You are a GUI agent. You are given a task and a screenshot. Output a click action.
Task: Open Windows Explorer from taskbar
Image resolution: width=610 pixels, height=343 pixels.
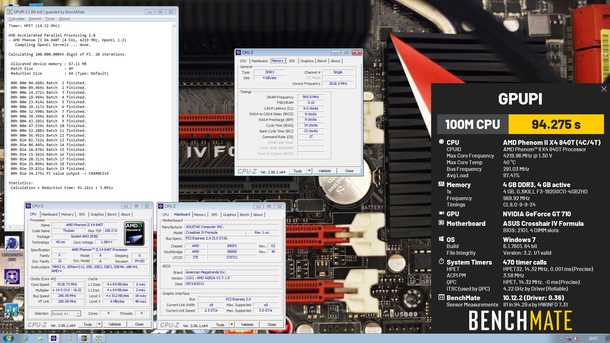40,338
